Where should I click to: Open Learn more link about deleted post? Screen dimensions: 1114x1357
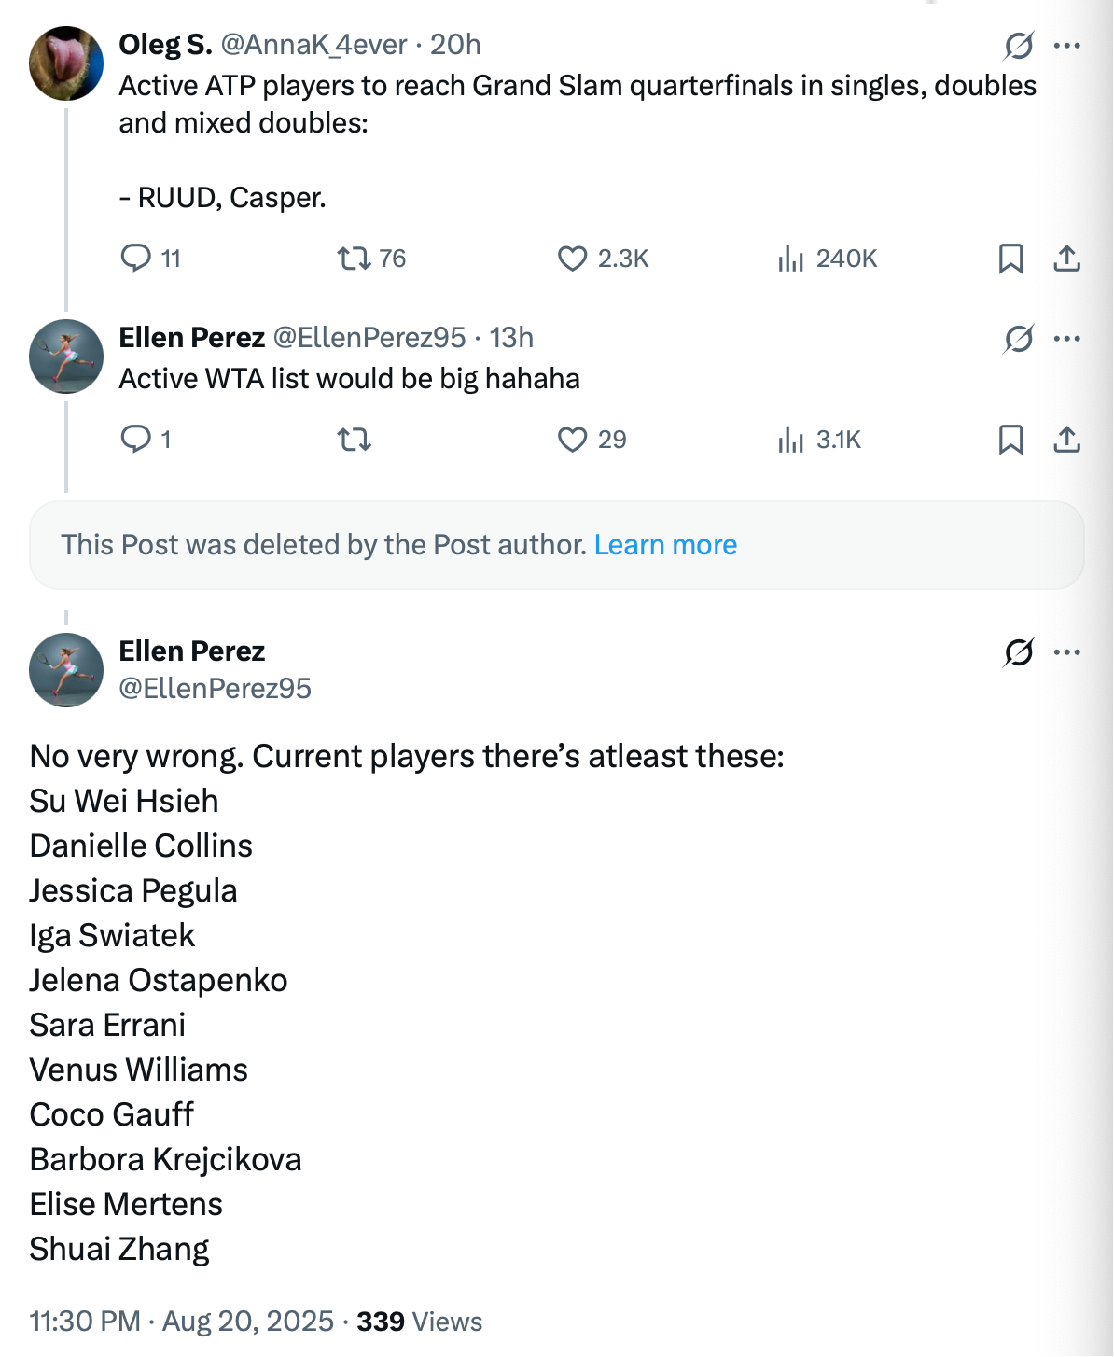tap(665, 545)
